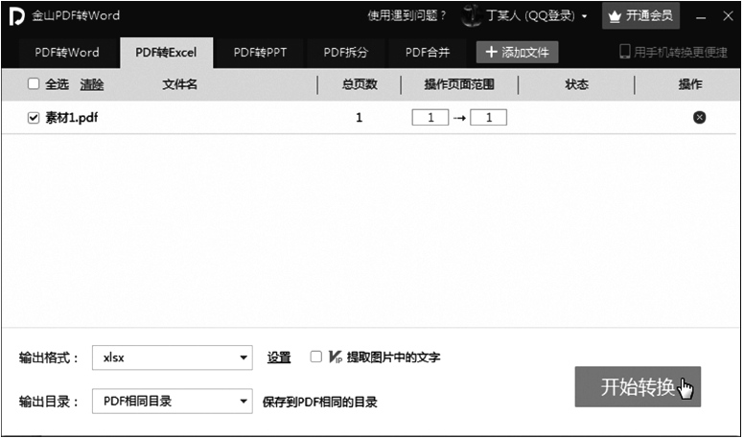The width and height of the screenshot is (744, 438).
Task: Remove 素材1.pdf using the delete icon
Action: (699, 118)
